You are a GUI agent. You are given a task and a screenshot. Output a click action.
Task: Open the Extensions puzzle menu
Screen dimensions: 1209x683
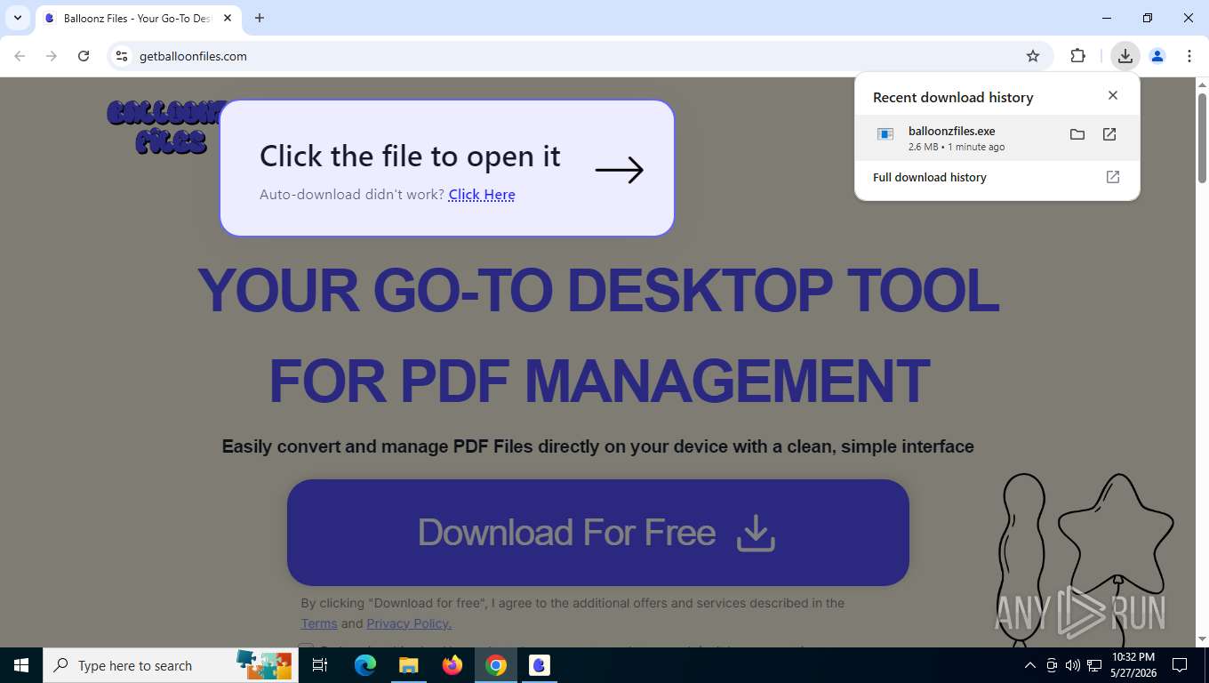pyautogui.click(x=1078, y=56)
